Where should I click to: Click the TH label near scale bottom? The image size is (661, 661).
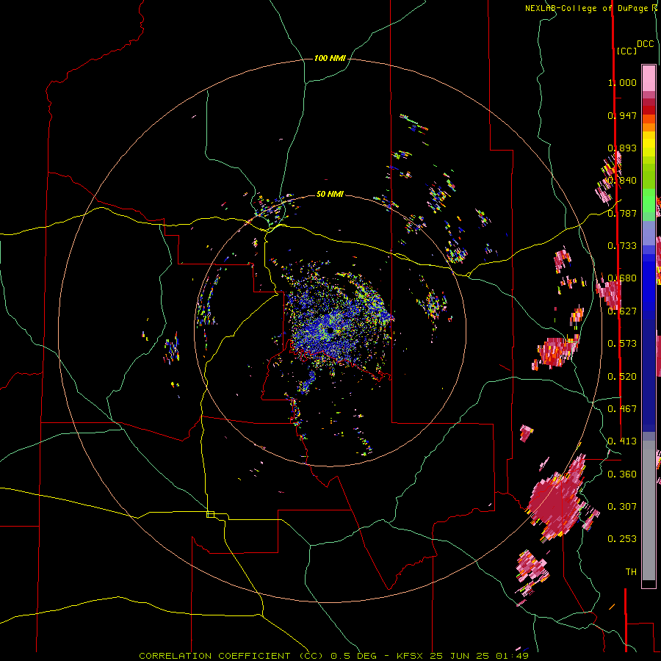click(x=631, y=571)
